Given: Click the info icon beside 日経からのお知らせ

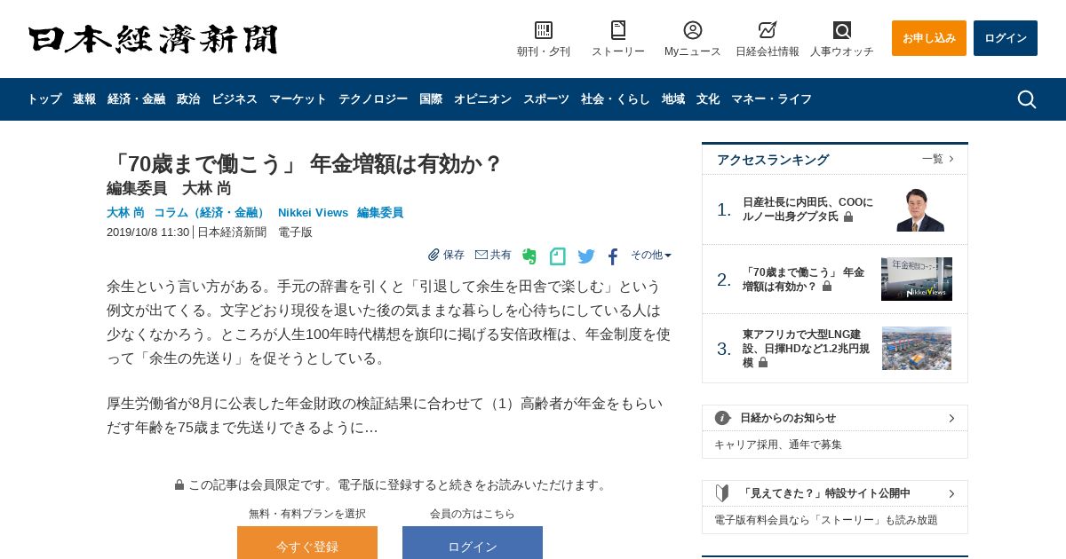Looking at the screenshot, I should (x=722, y=418).
